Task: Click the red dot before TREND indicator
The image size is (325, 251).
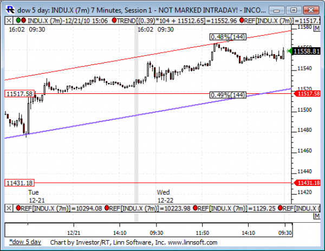Action: pos(114,20)
